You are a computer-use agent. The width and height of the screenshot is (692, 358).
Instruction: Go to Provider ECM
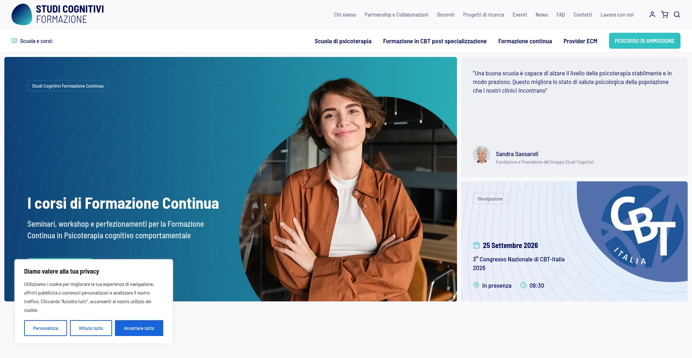(581, 41)
